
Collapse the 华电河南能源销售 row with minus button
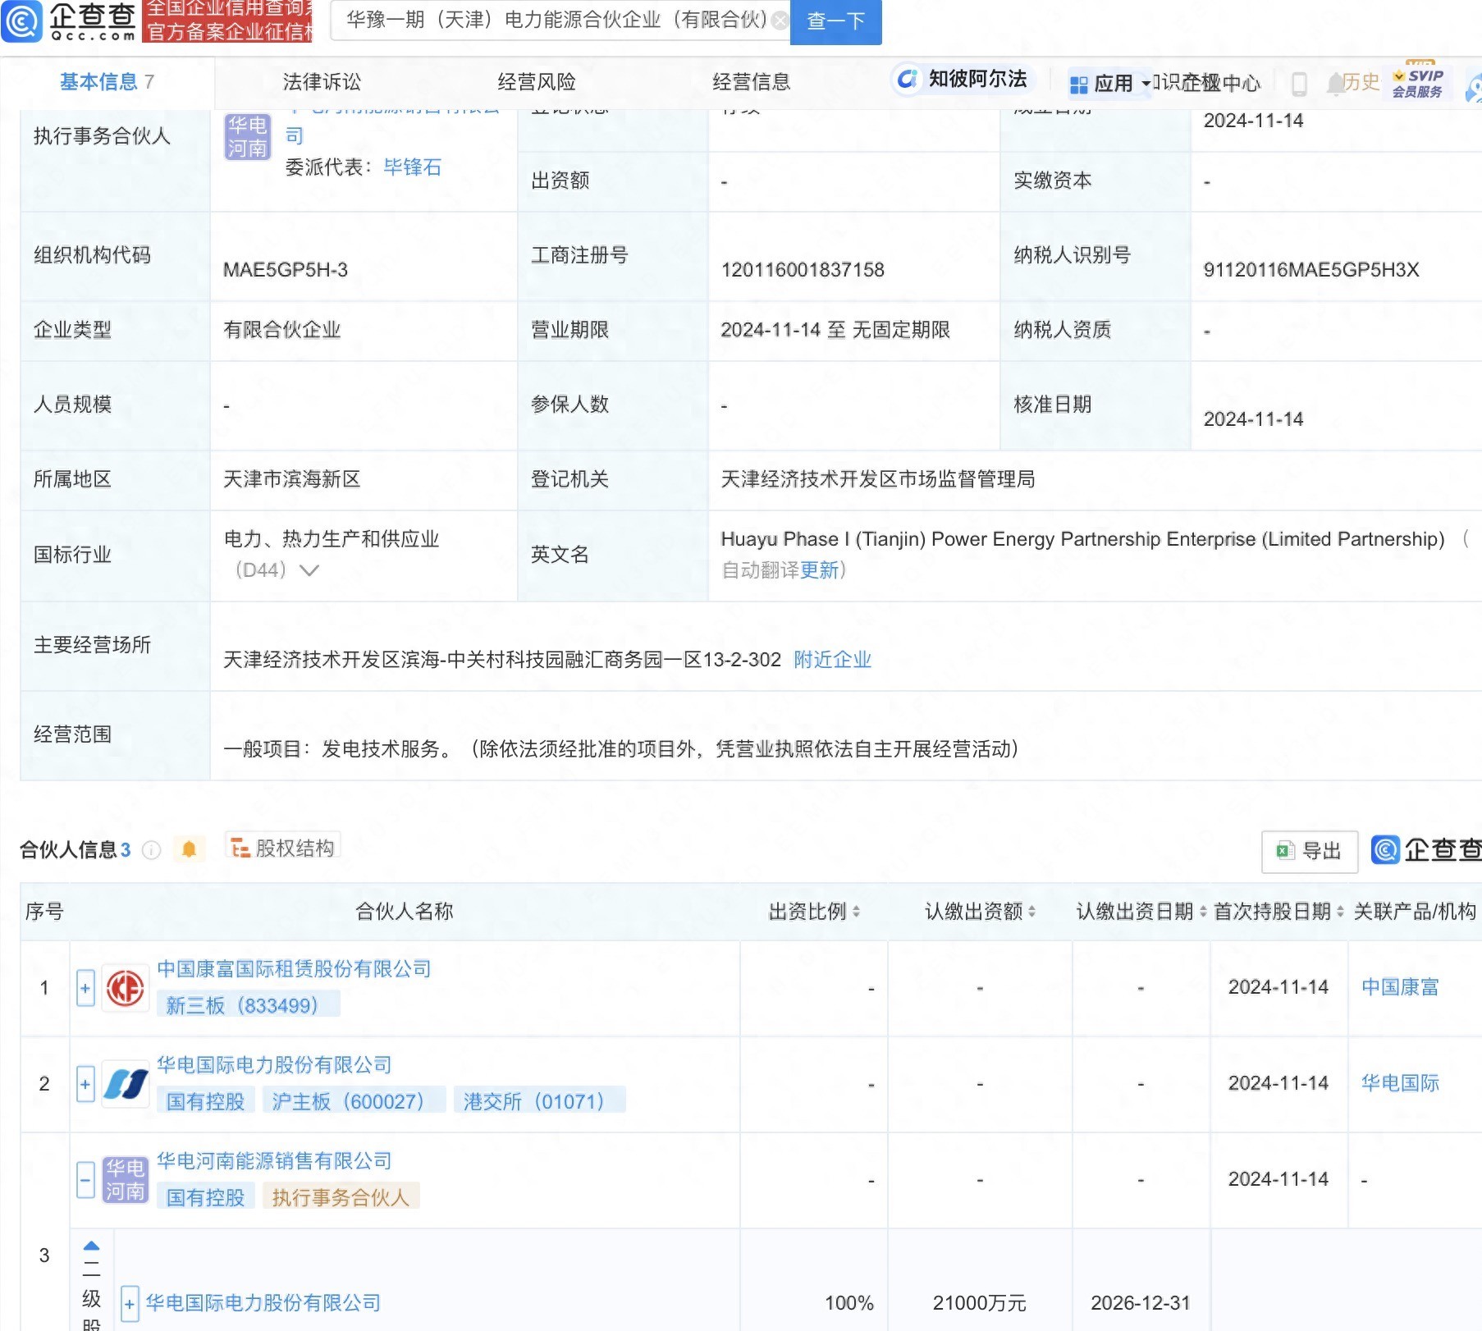(x=85, y=1180)
